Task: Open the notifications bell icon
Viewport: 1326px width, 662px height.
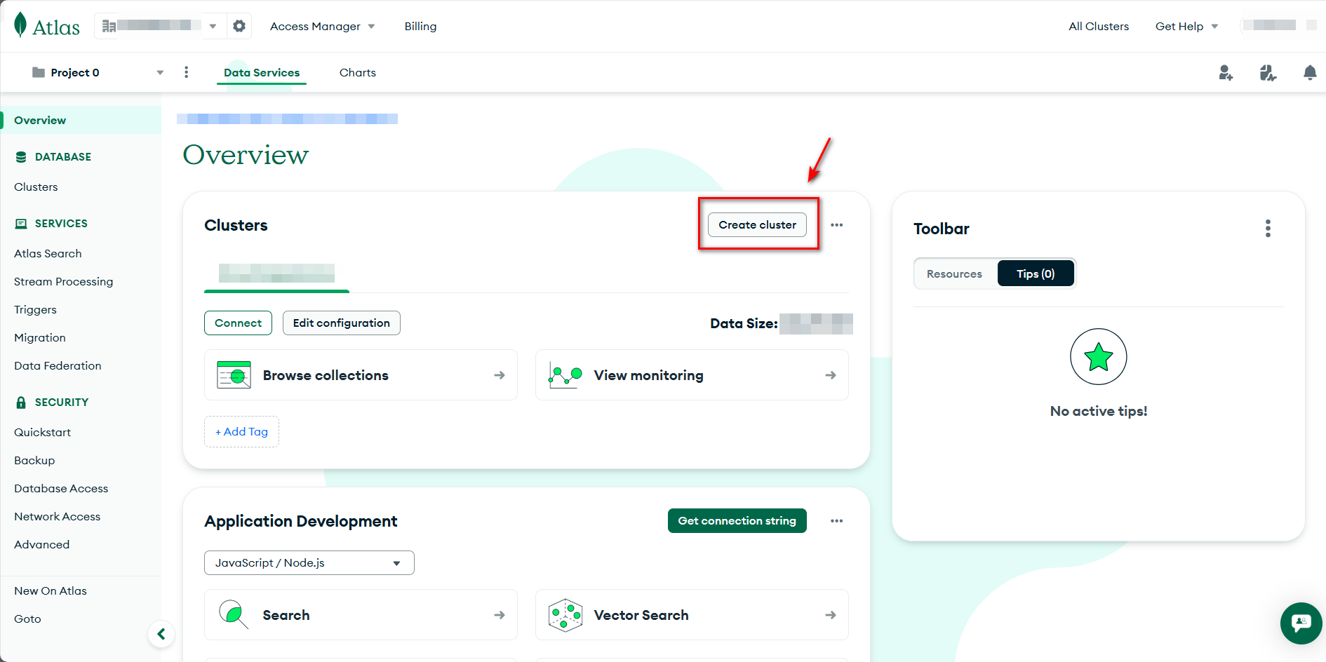Action: pos(1309,73)
